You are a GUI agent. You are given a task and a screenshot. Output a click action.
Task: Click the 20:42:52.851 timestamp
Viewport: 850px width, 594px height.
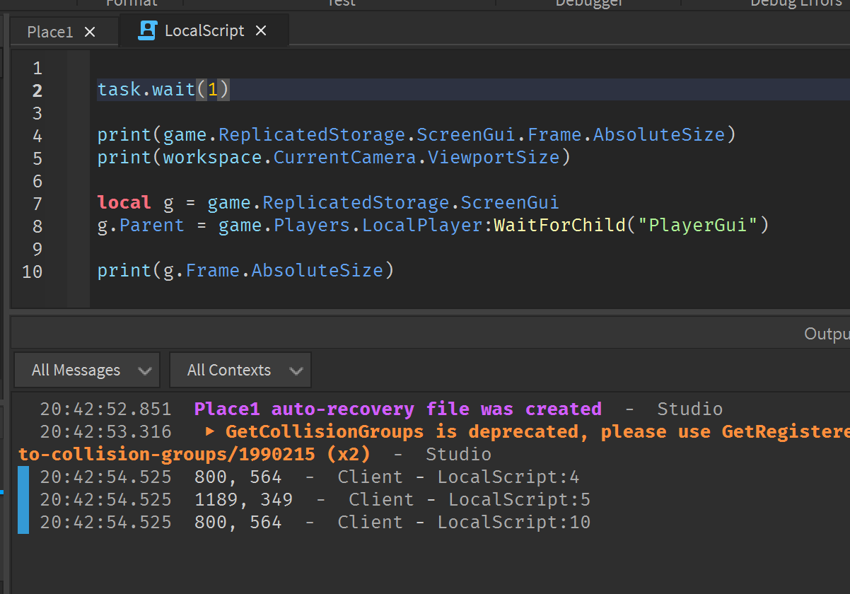point(105,409)
